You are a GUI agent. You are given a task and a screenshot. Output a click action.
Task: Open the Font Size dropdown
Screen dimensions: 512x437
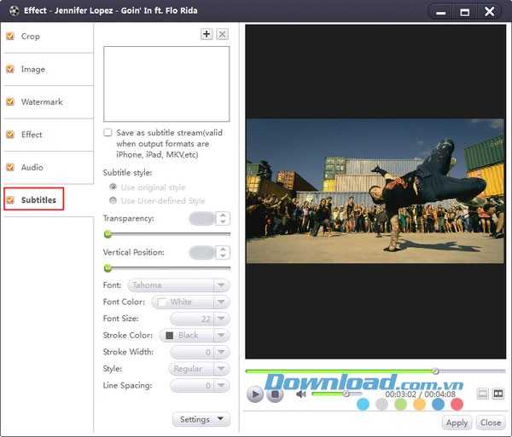200,319
